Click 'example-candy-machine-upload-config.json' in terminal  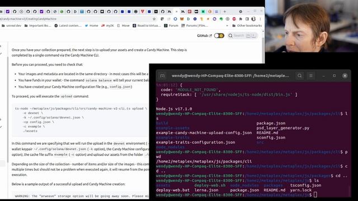(204, 133)
